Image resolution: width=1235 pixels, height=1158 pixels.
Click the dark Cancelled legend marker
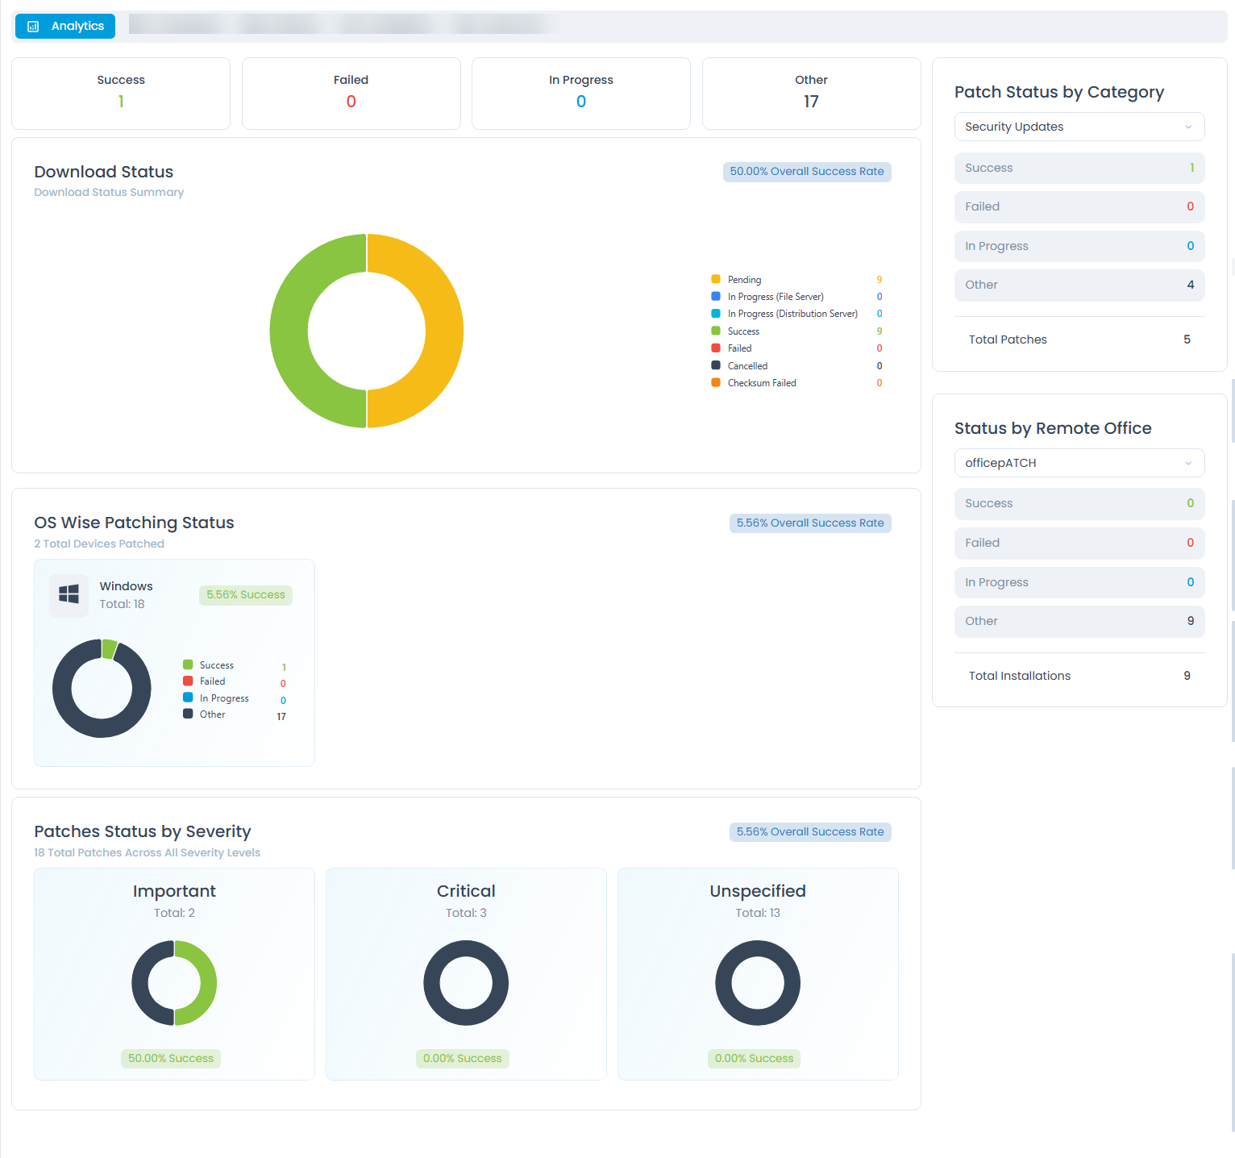tap(716, 365)
